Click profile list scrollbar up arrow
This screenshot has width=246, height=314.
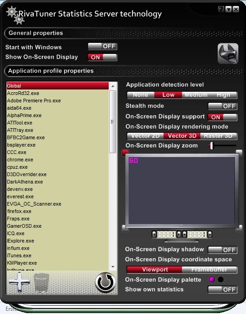(x=113, y=86)
